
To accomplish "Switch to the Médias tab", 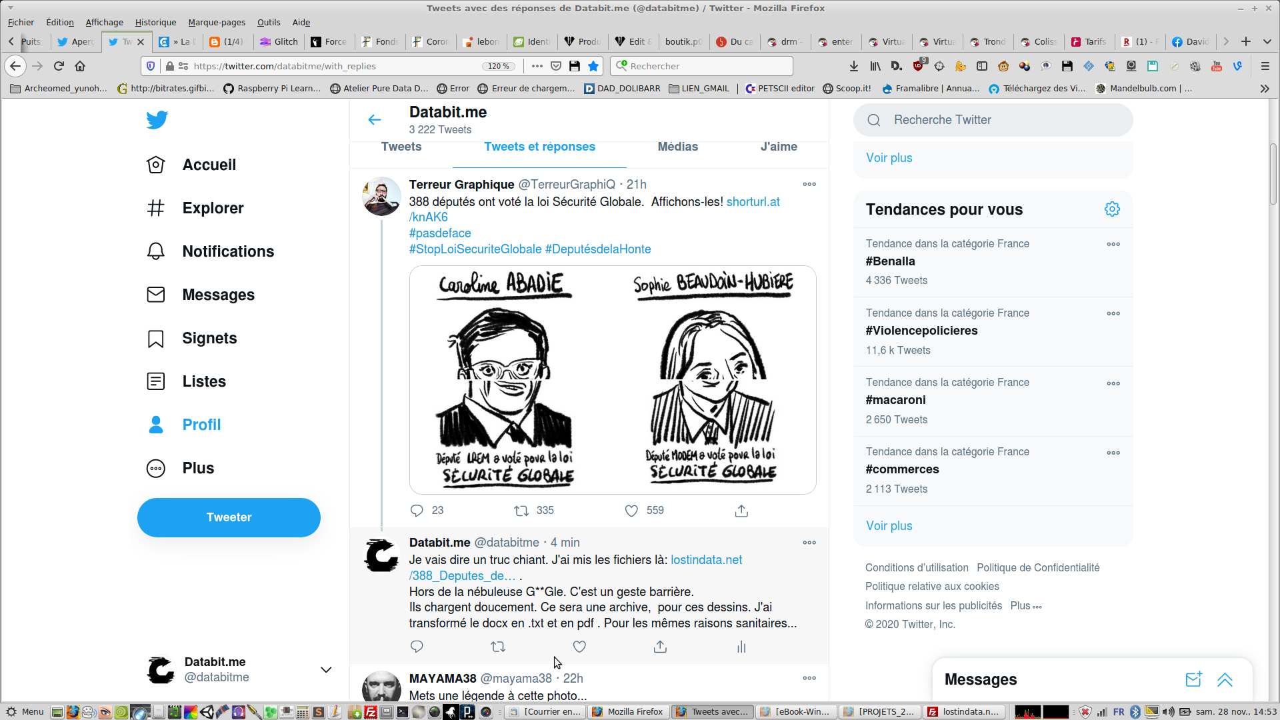I will [x=677, y=147].
